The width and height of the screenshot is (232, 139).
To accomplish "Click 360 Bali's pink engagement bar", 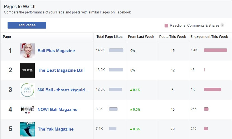I will (212, 89).
